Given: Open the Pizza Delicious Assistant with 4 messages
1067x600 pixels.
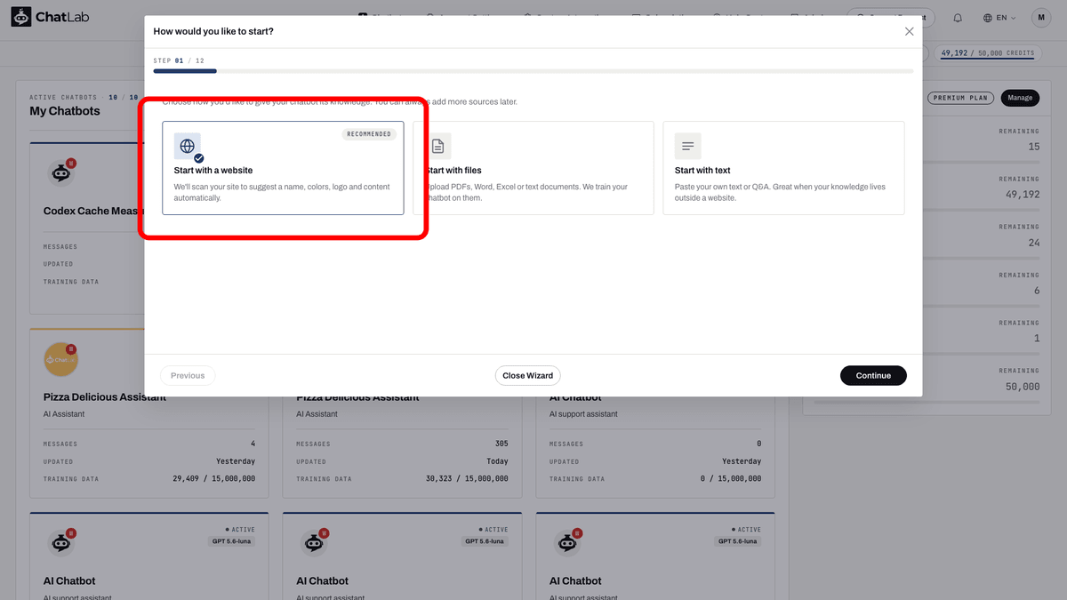Looking at the screenshot, I should [x=105, y=397].
